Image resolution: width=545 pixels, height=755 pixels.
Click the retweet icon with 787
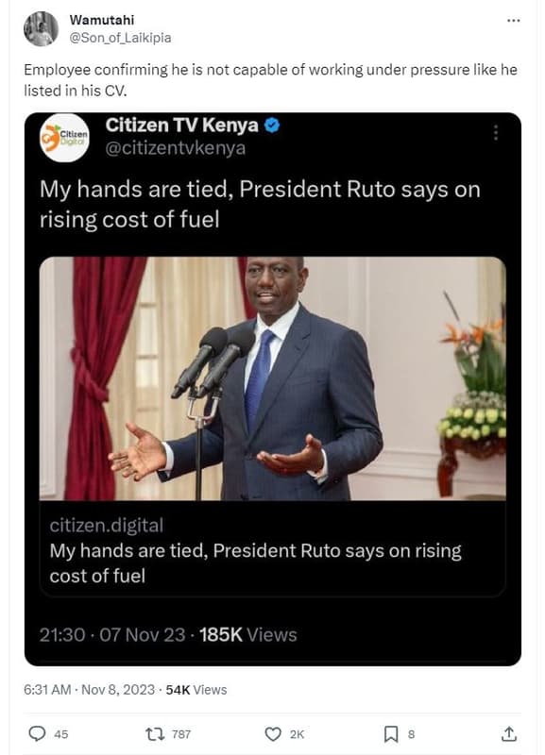(154, 734)
